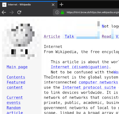The width and height of the screenshot is (119, 114).
Task: Click the green padlock security icon
Action: [x=62, y=12]
